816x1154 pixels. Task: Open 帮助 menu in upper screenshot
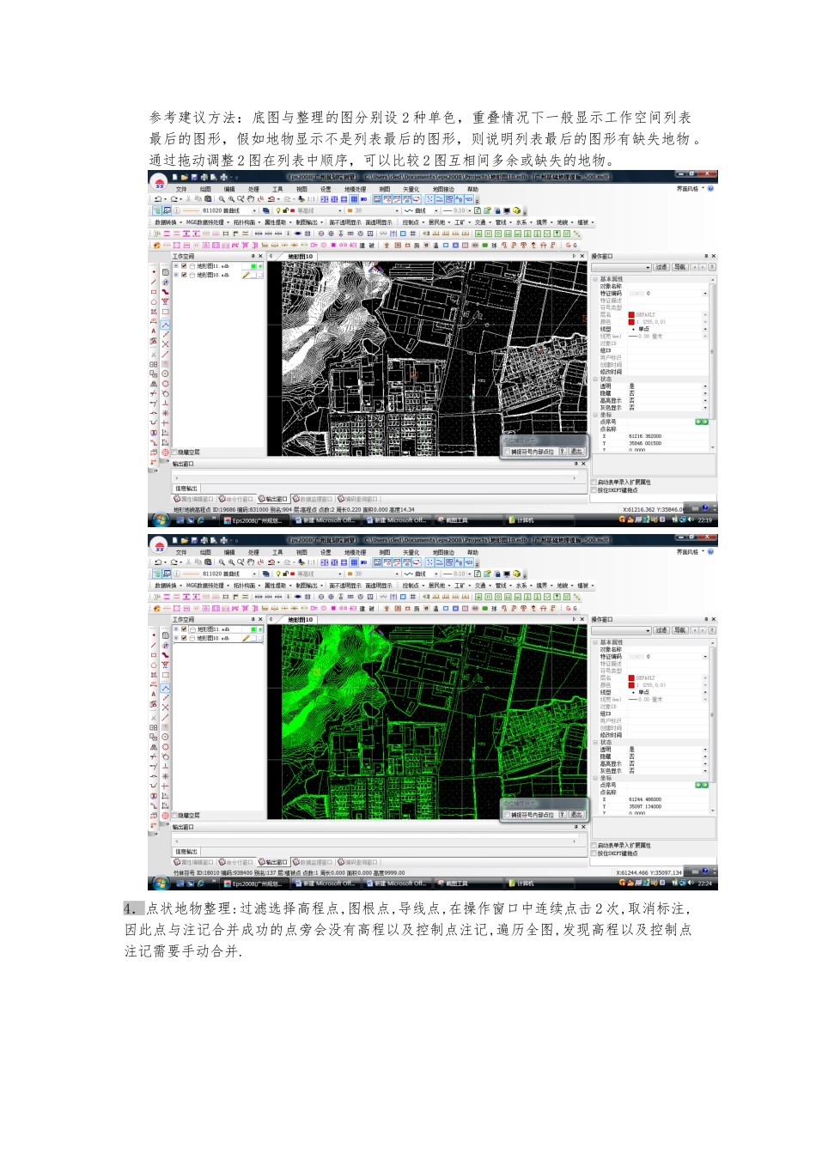472,189
